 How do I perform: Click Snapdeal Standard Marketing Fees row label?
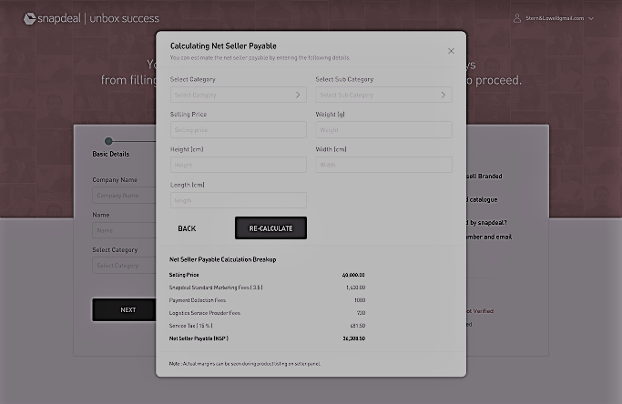216,288
